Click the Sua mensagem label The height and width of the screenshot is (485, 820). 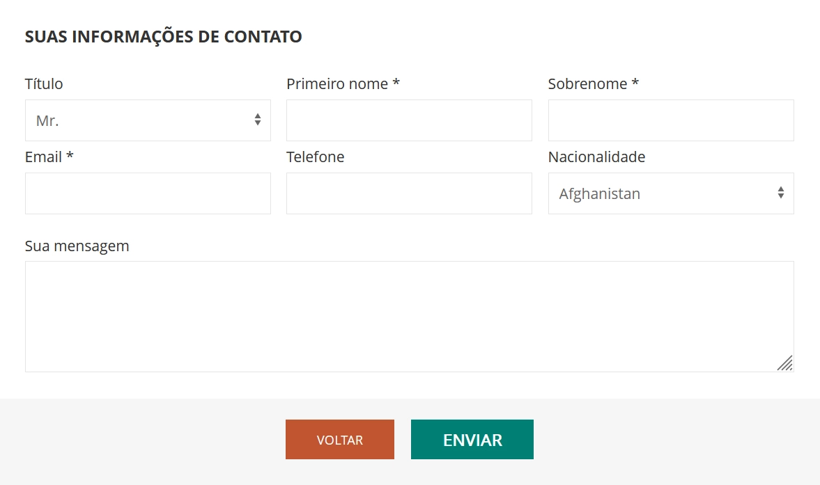77,246
